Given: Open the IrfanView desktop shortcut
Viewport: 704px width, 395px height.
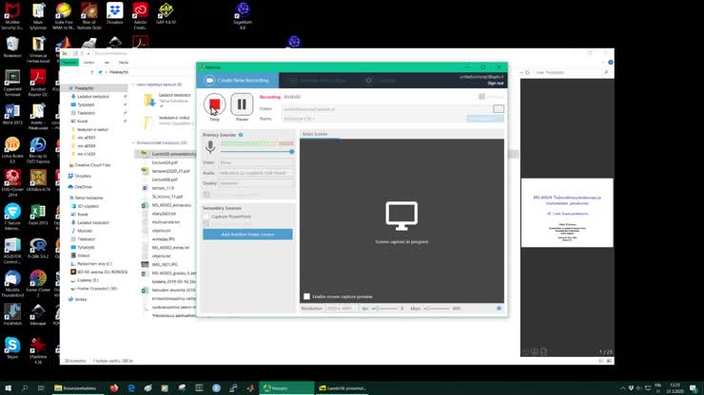Looking at the screenshot, I should pos(38,350).
